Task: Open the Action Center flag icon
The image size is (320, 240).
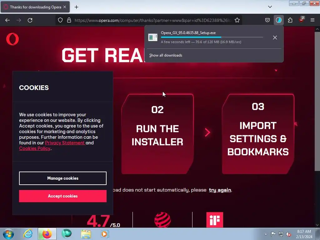Action: point(273,234)
